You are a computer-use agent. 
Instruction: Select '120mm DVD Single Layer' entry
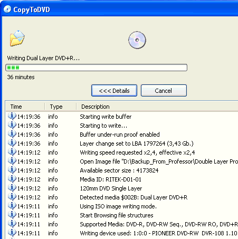coord(111,188)
